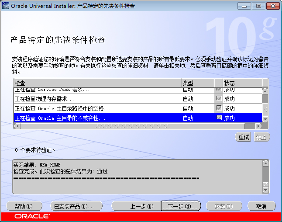Go back with 上一步(B) button
The width and height of the screenshot is (282, 222).
pyautogui.click(x=137, y=206)
